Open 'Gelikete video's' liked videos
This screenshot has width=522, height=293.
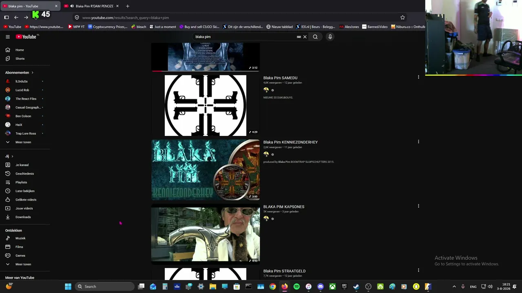coord(25,200)
